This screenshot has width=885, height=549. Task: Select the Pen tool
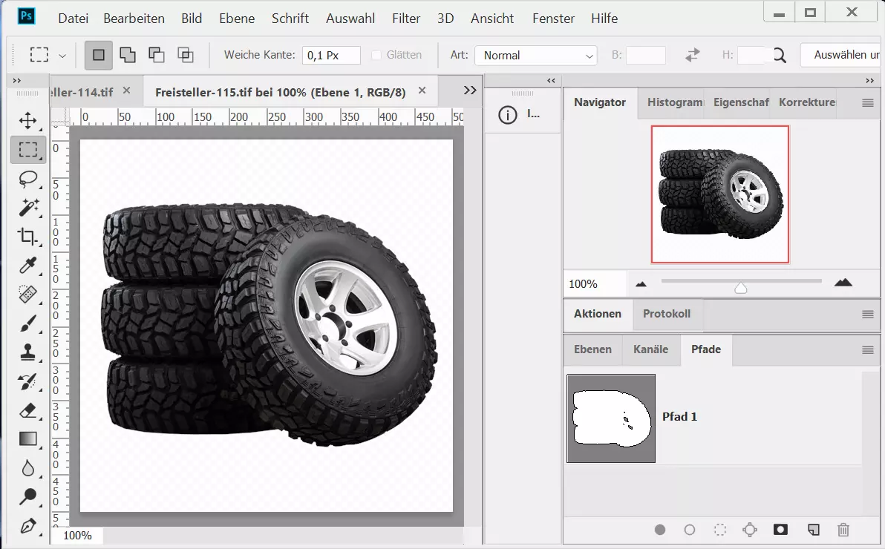28,526
